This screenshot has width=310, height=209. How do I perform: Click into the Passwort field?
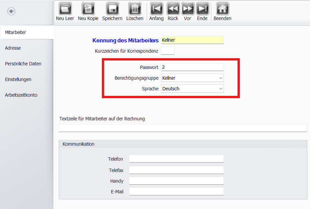point(192,67)
